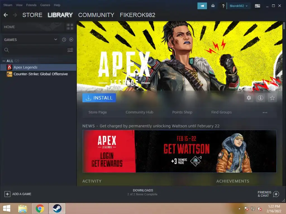Open the Games menu

[45, 5]
